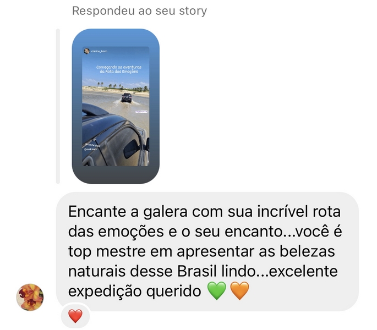Image resolution: width=377 pixels, height=330 pixels.
Task: Click the clarice_koch username in story preview
Action: (x=99, y=51)
